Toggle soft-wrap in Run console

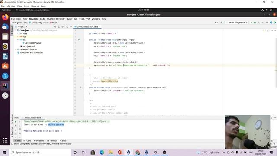20,130
